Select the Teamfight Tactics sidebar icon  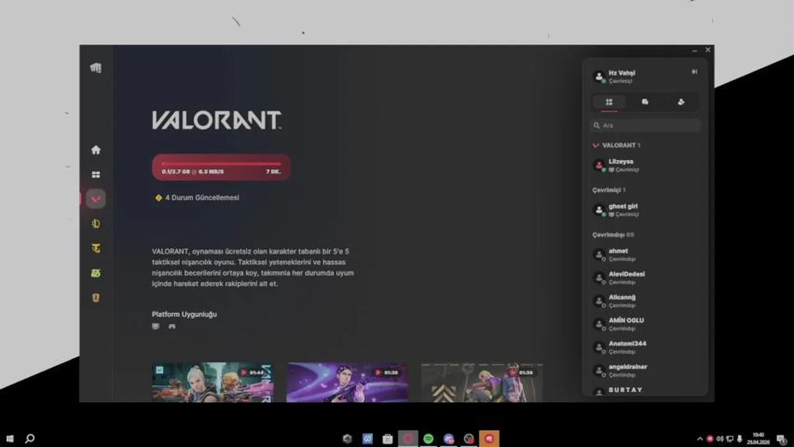[x=96, y=248]
